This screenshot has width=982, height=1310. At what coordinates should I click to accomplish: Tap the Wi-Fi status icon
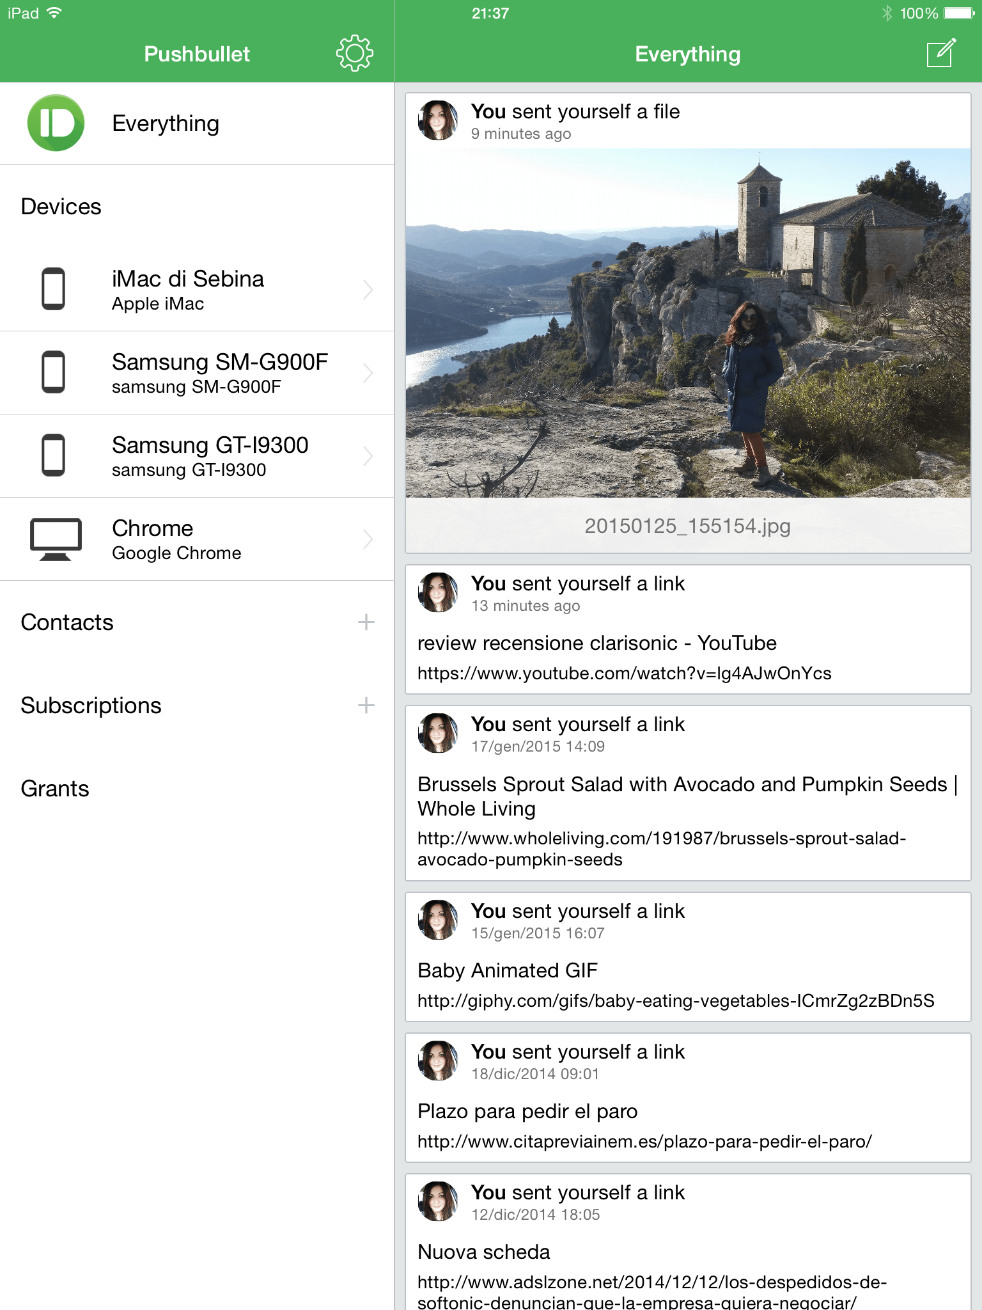point(54,13)
